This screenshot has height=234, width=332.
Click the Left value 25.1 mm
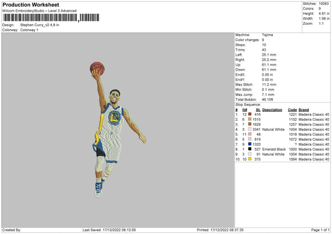click(269, 55)
